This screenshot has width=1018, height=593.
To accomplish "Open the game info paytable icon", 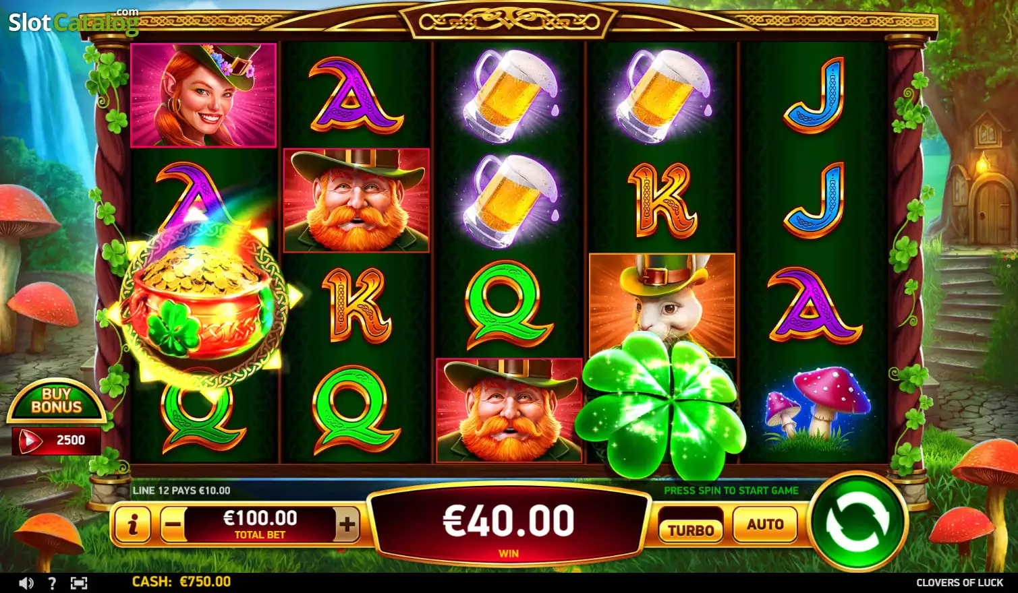I will (132, 524).
